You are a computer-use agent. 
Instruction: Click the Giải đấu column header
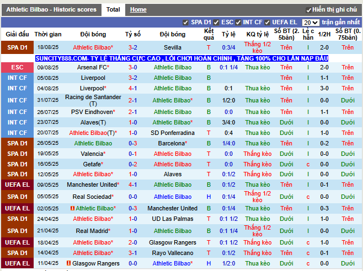pyautogui.click(x=17, y=34)
